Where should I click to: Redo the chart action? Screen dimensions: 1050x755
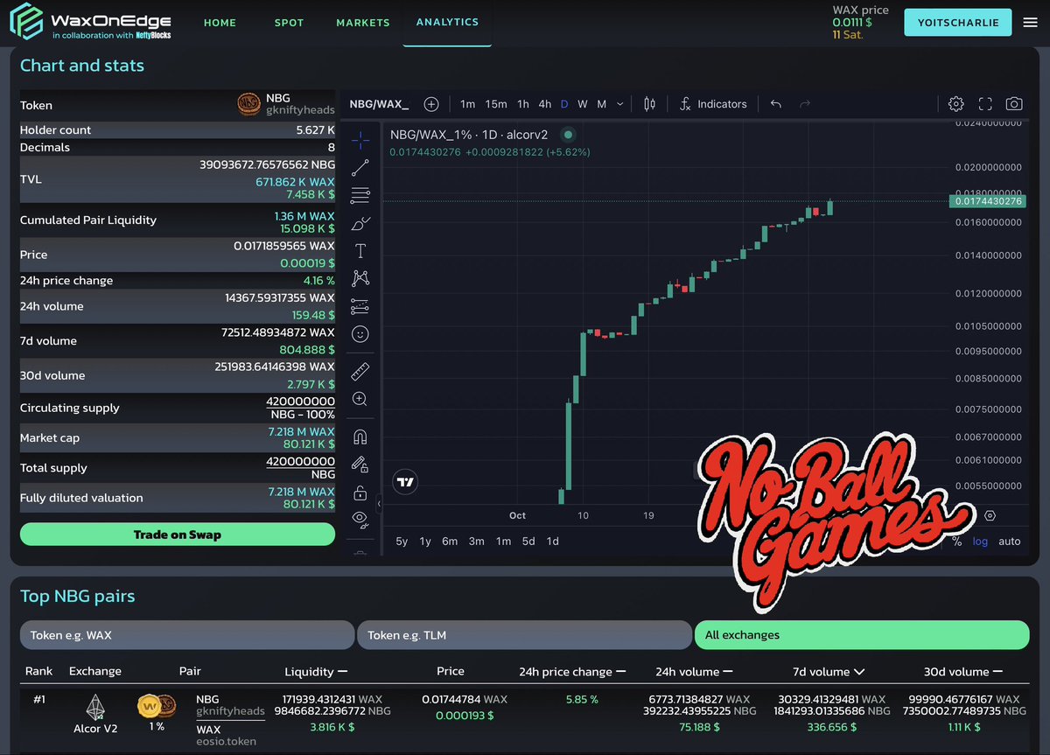[805, 104]
